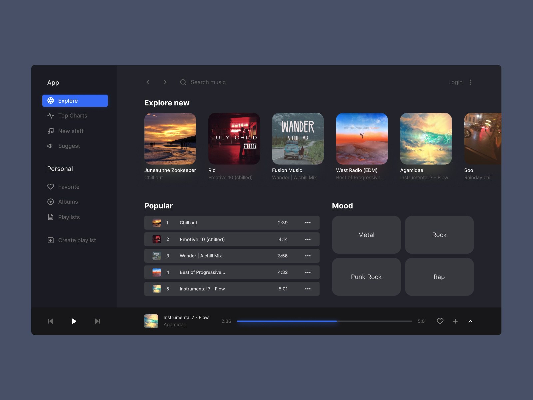The height and width of the screenshot is (400, 533).
Task: Open more options for Instrumental 7 row
Action: (x=308, y=289)
